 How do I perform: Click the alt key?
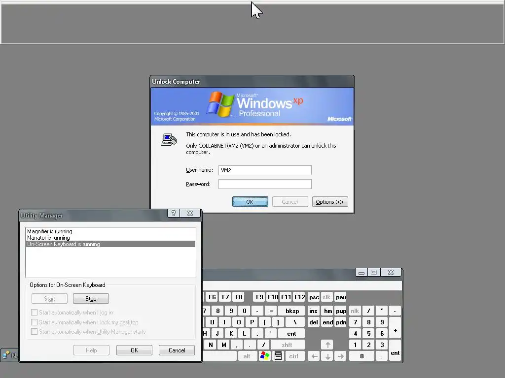(x=247, y=356)
